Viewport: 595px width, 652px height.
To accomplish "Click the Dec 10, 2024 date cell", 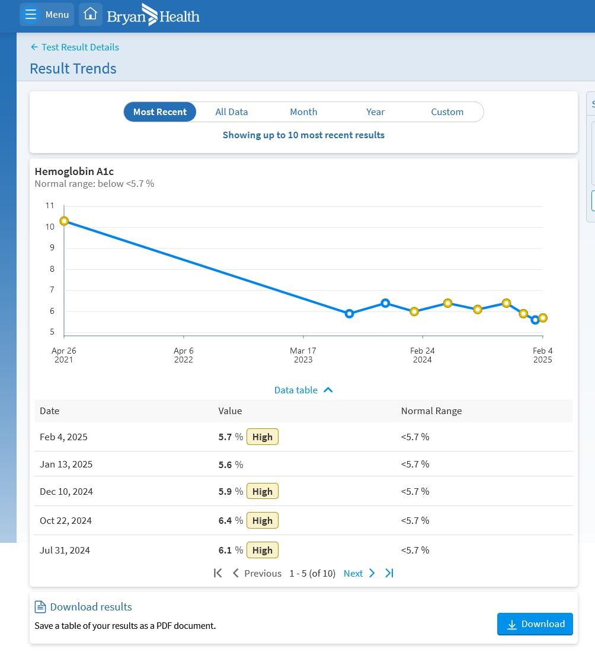I will pos(66,491).
